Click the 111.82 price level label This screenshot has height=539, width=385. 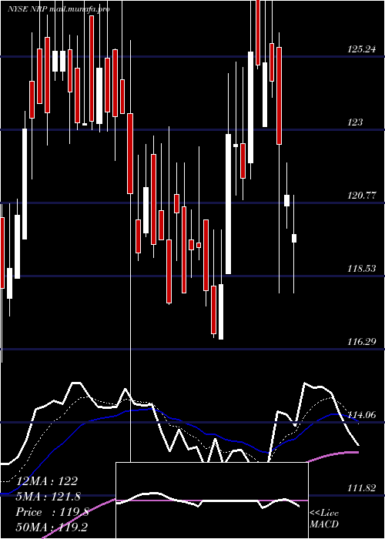(361, 488)
